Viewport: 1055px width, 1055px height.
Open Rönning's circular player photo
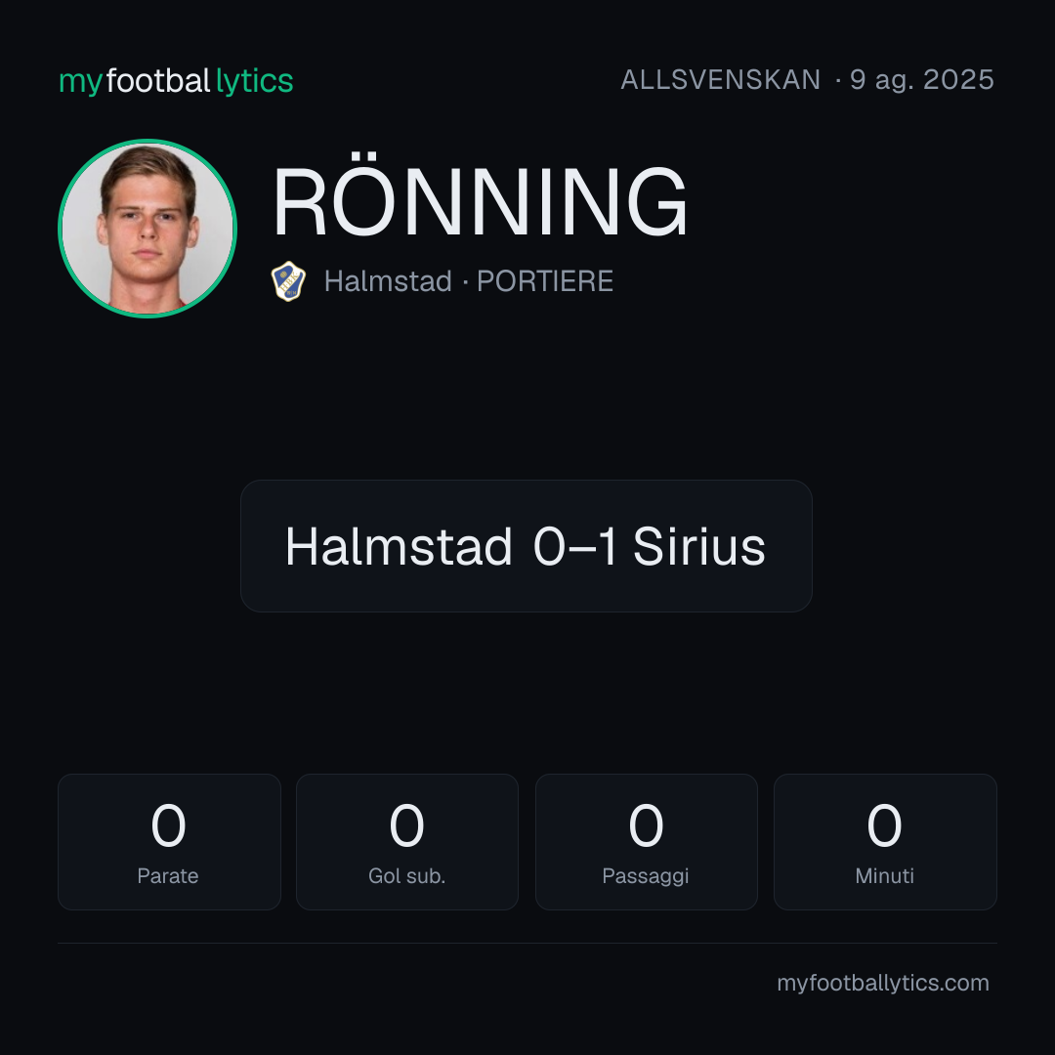(x=148, y=229)
